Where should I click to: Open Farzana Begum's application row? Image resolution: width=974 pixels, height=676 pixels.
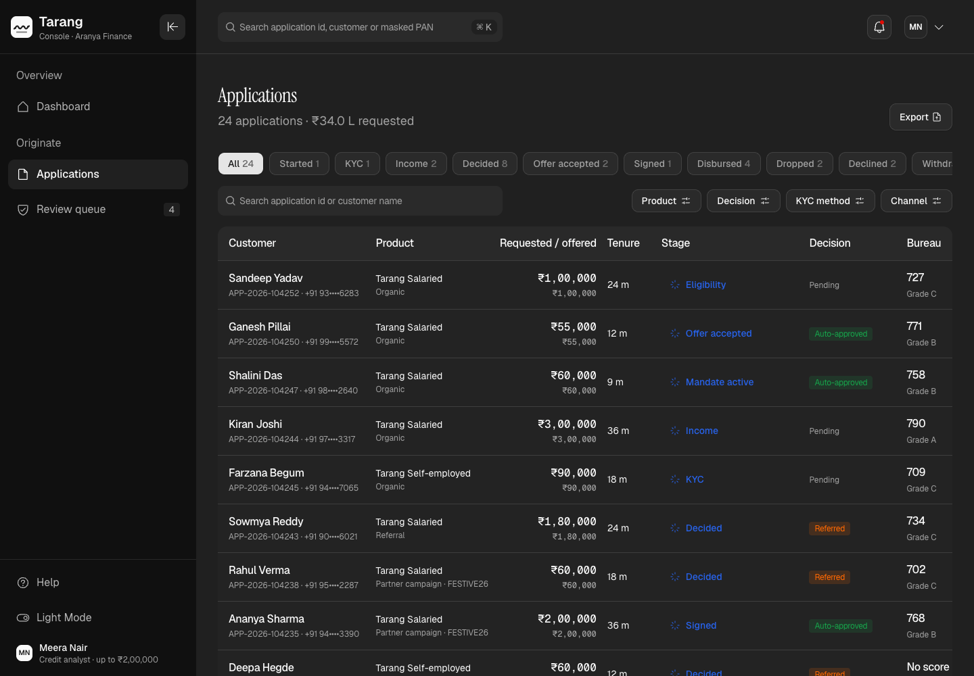coord(585,480)
